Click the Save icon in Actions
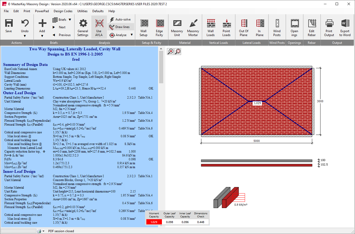This screenshot has height=234, width=355. 9,23
